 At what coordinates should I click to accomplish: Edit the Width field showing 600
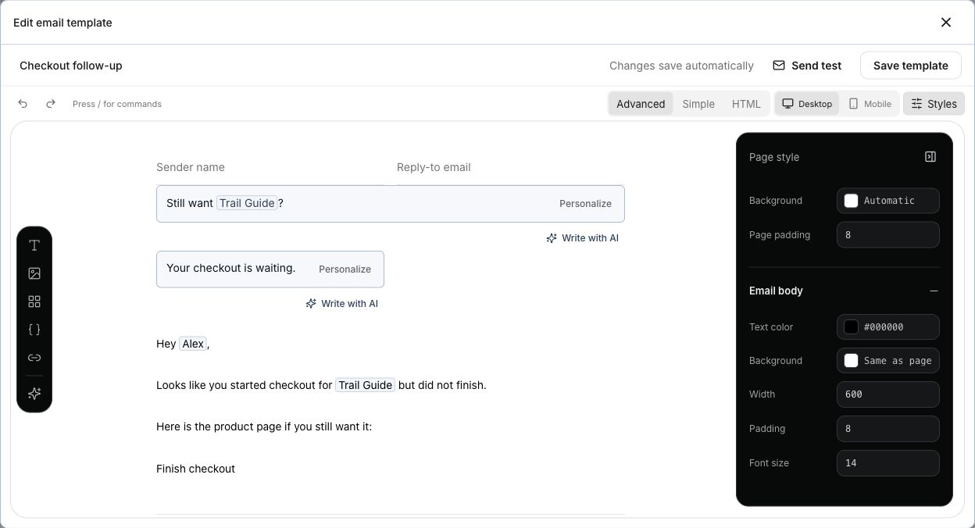click(x=887, y=394)
